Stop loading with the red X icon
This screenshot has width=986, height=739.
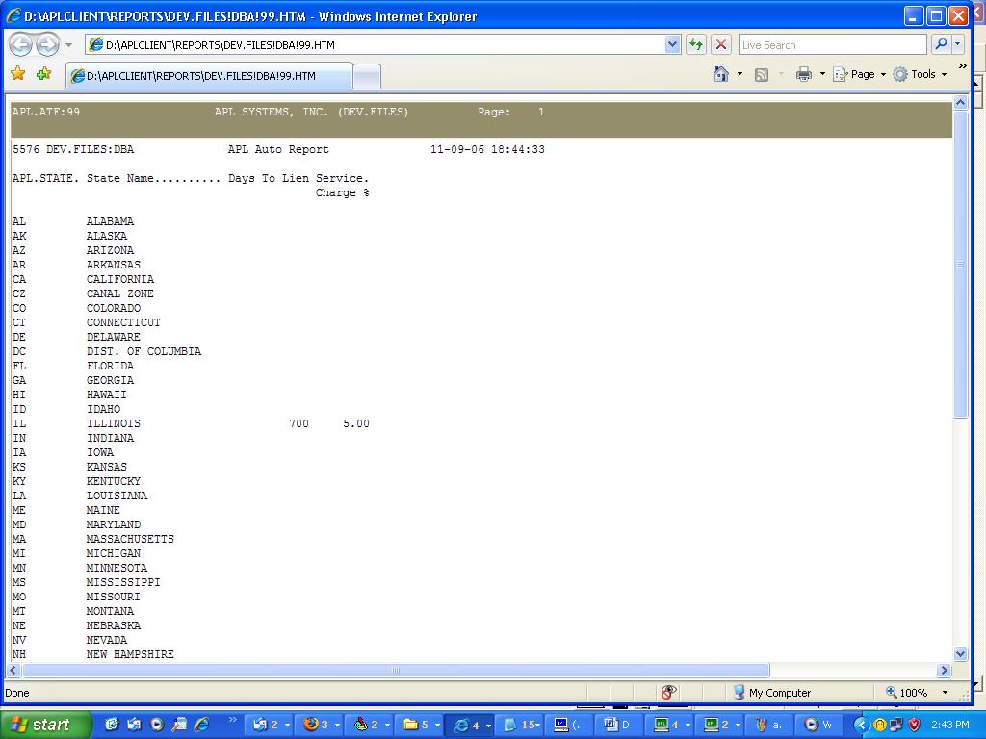point(720,44)
